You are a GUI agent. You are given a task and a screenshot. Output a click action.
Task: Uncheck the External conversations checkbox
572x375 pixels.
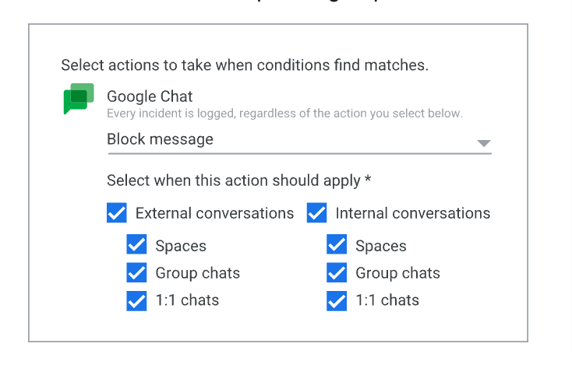point(117,212)
